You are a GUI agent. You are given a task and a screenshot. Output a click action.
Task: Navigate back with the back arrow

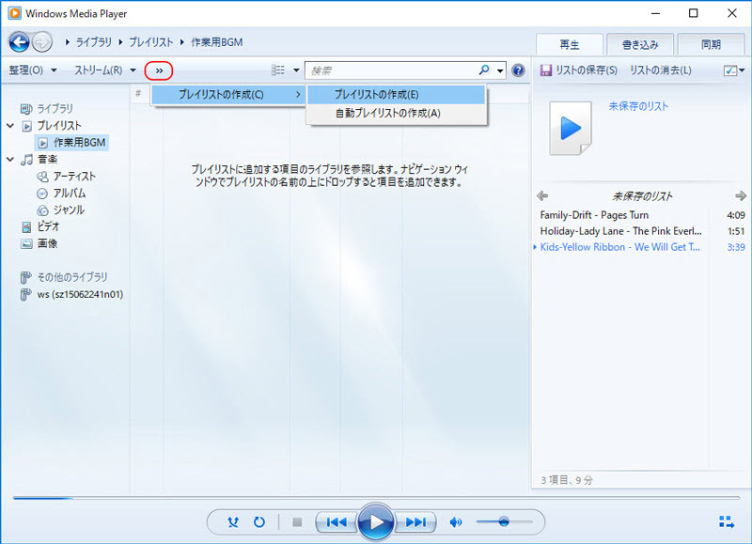pyautogui.click(x=19, y=41)
